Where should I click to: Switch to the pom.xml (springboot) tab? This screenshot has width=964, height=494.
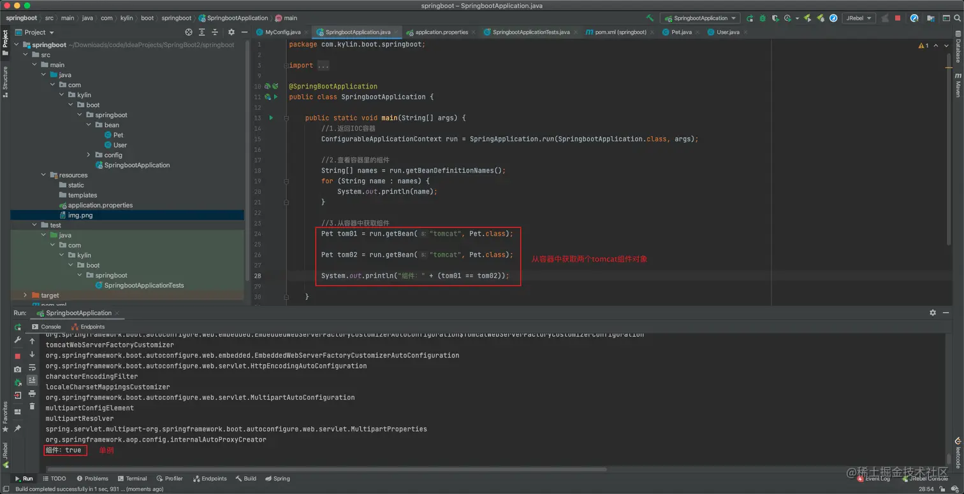[620, 32]
